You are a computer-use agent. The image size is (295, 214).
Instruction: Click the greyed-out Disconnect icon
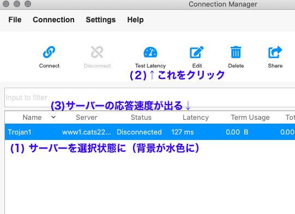tap(97, 52)
